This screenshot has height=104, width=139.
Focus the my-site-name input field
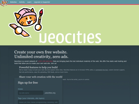(x=31, y=93)
